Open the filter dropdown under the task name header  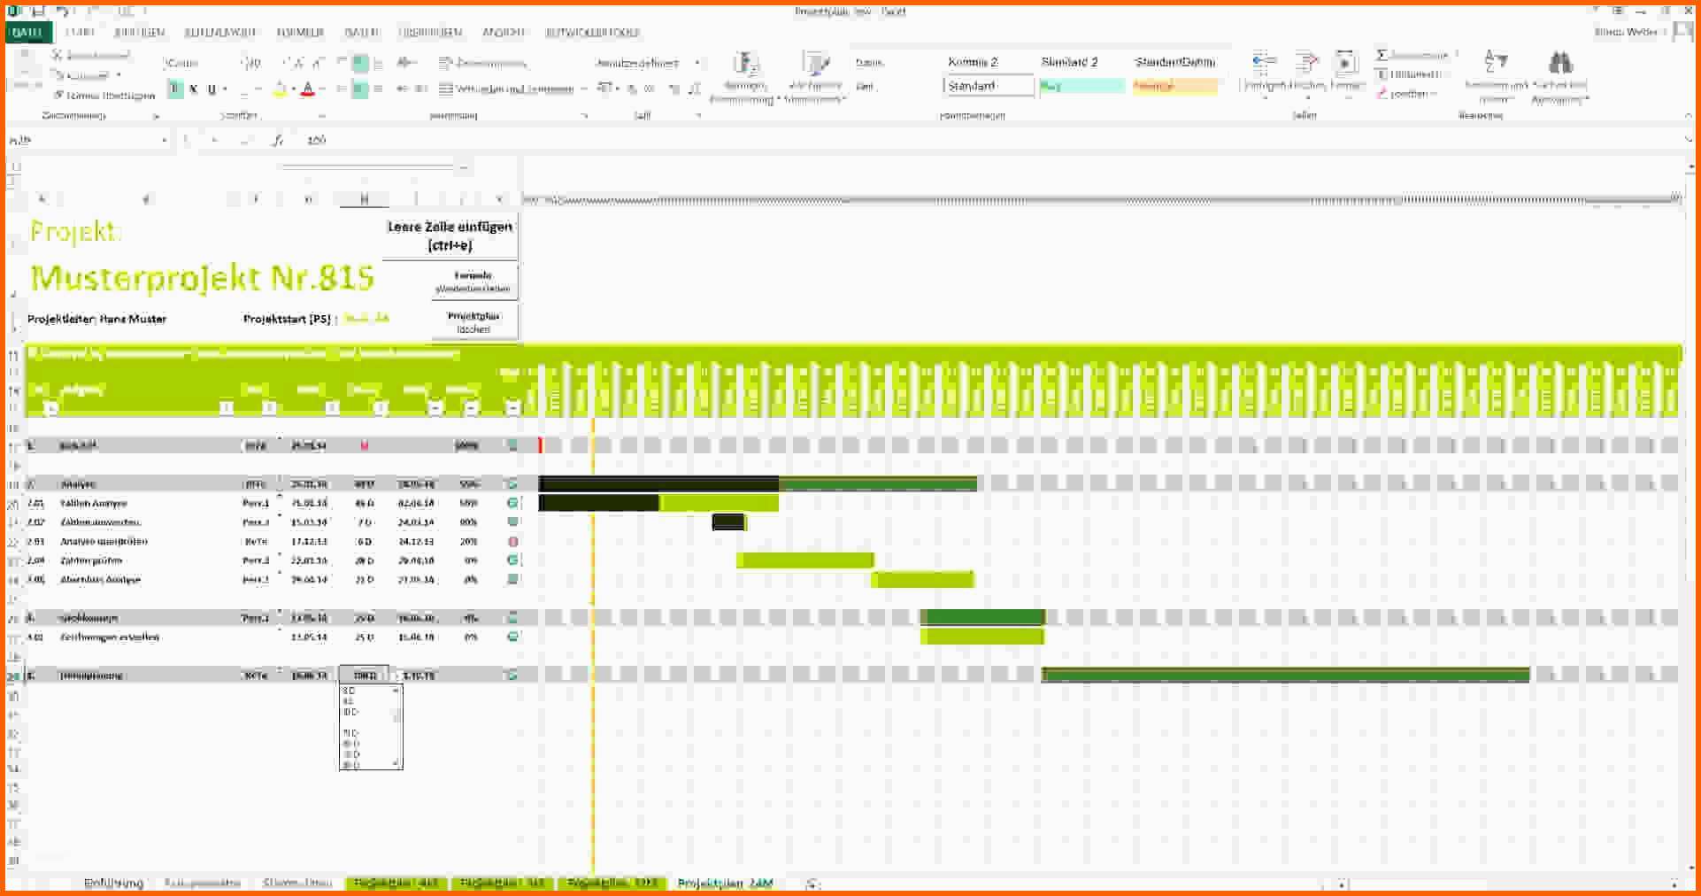[x=227, y=408]
